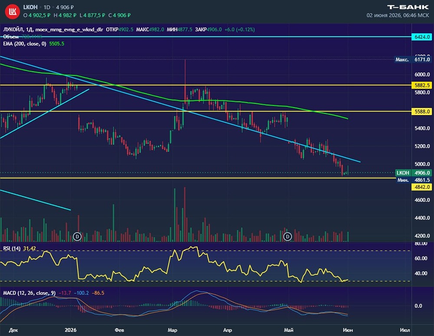434x336 pixels.
Task: Click the Lukoil logo icon
Action: coord(12,11)
